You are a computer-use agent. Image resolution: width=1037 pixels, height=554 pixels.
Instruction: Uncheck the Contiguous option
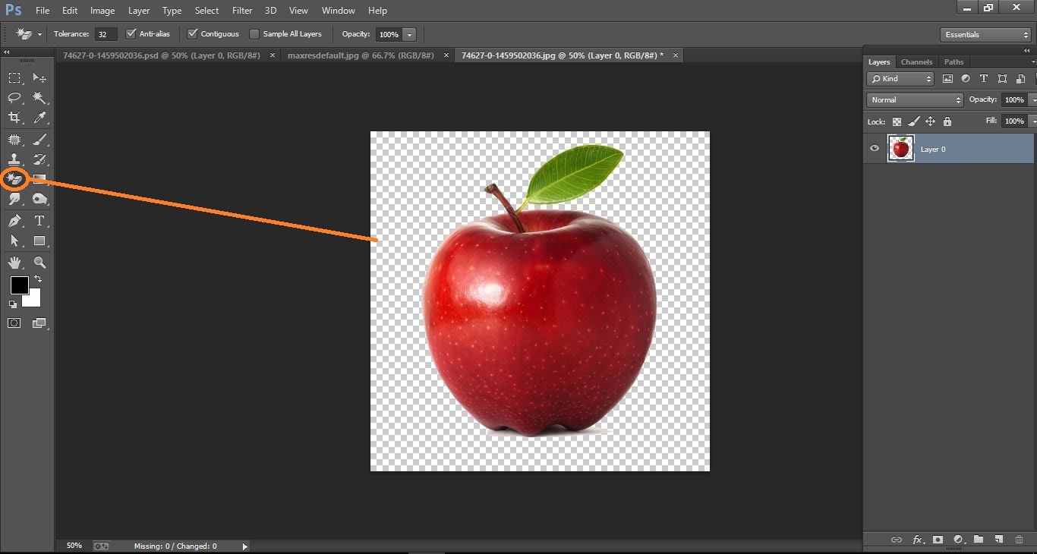[x=192, y=33]
